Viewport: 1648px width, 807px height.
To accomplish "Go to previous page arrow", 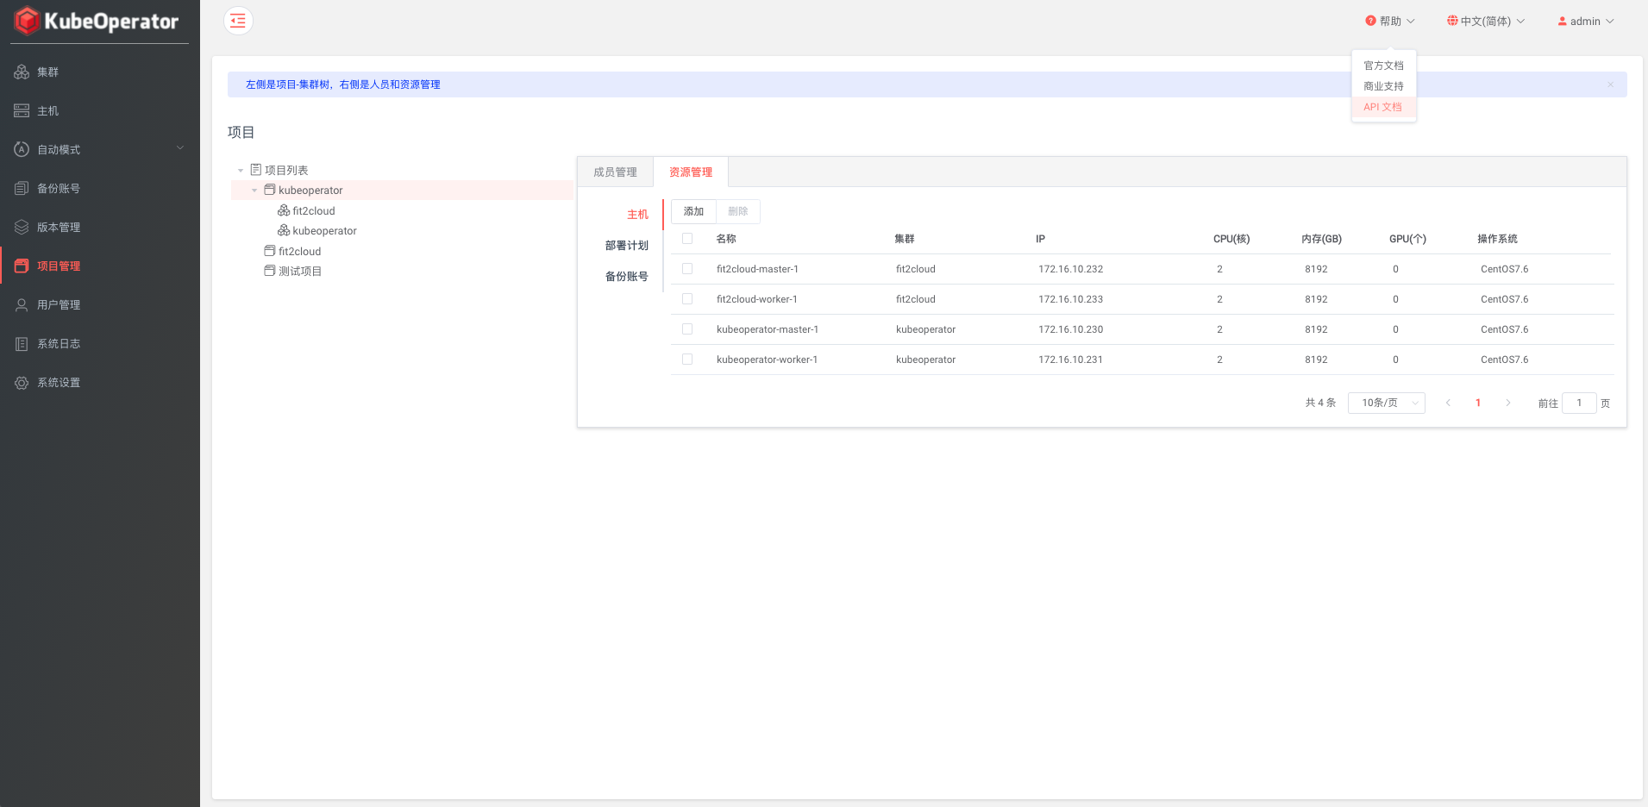I will (1448, 403).
